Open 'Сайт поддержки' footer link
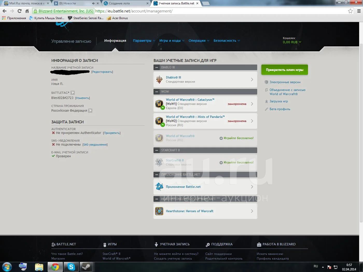The image size is (363, 272). tap(219, 254)
